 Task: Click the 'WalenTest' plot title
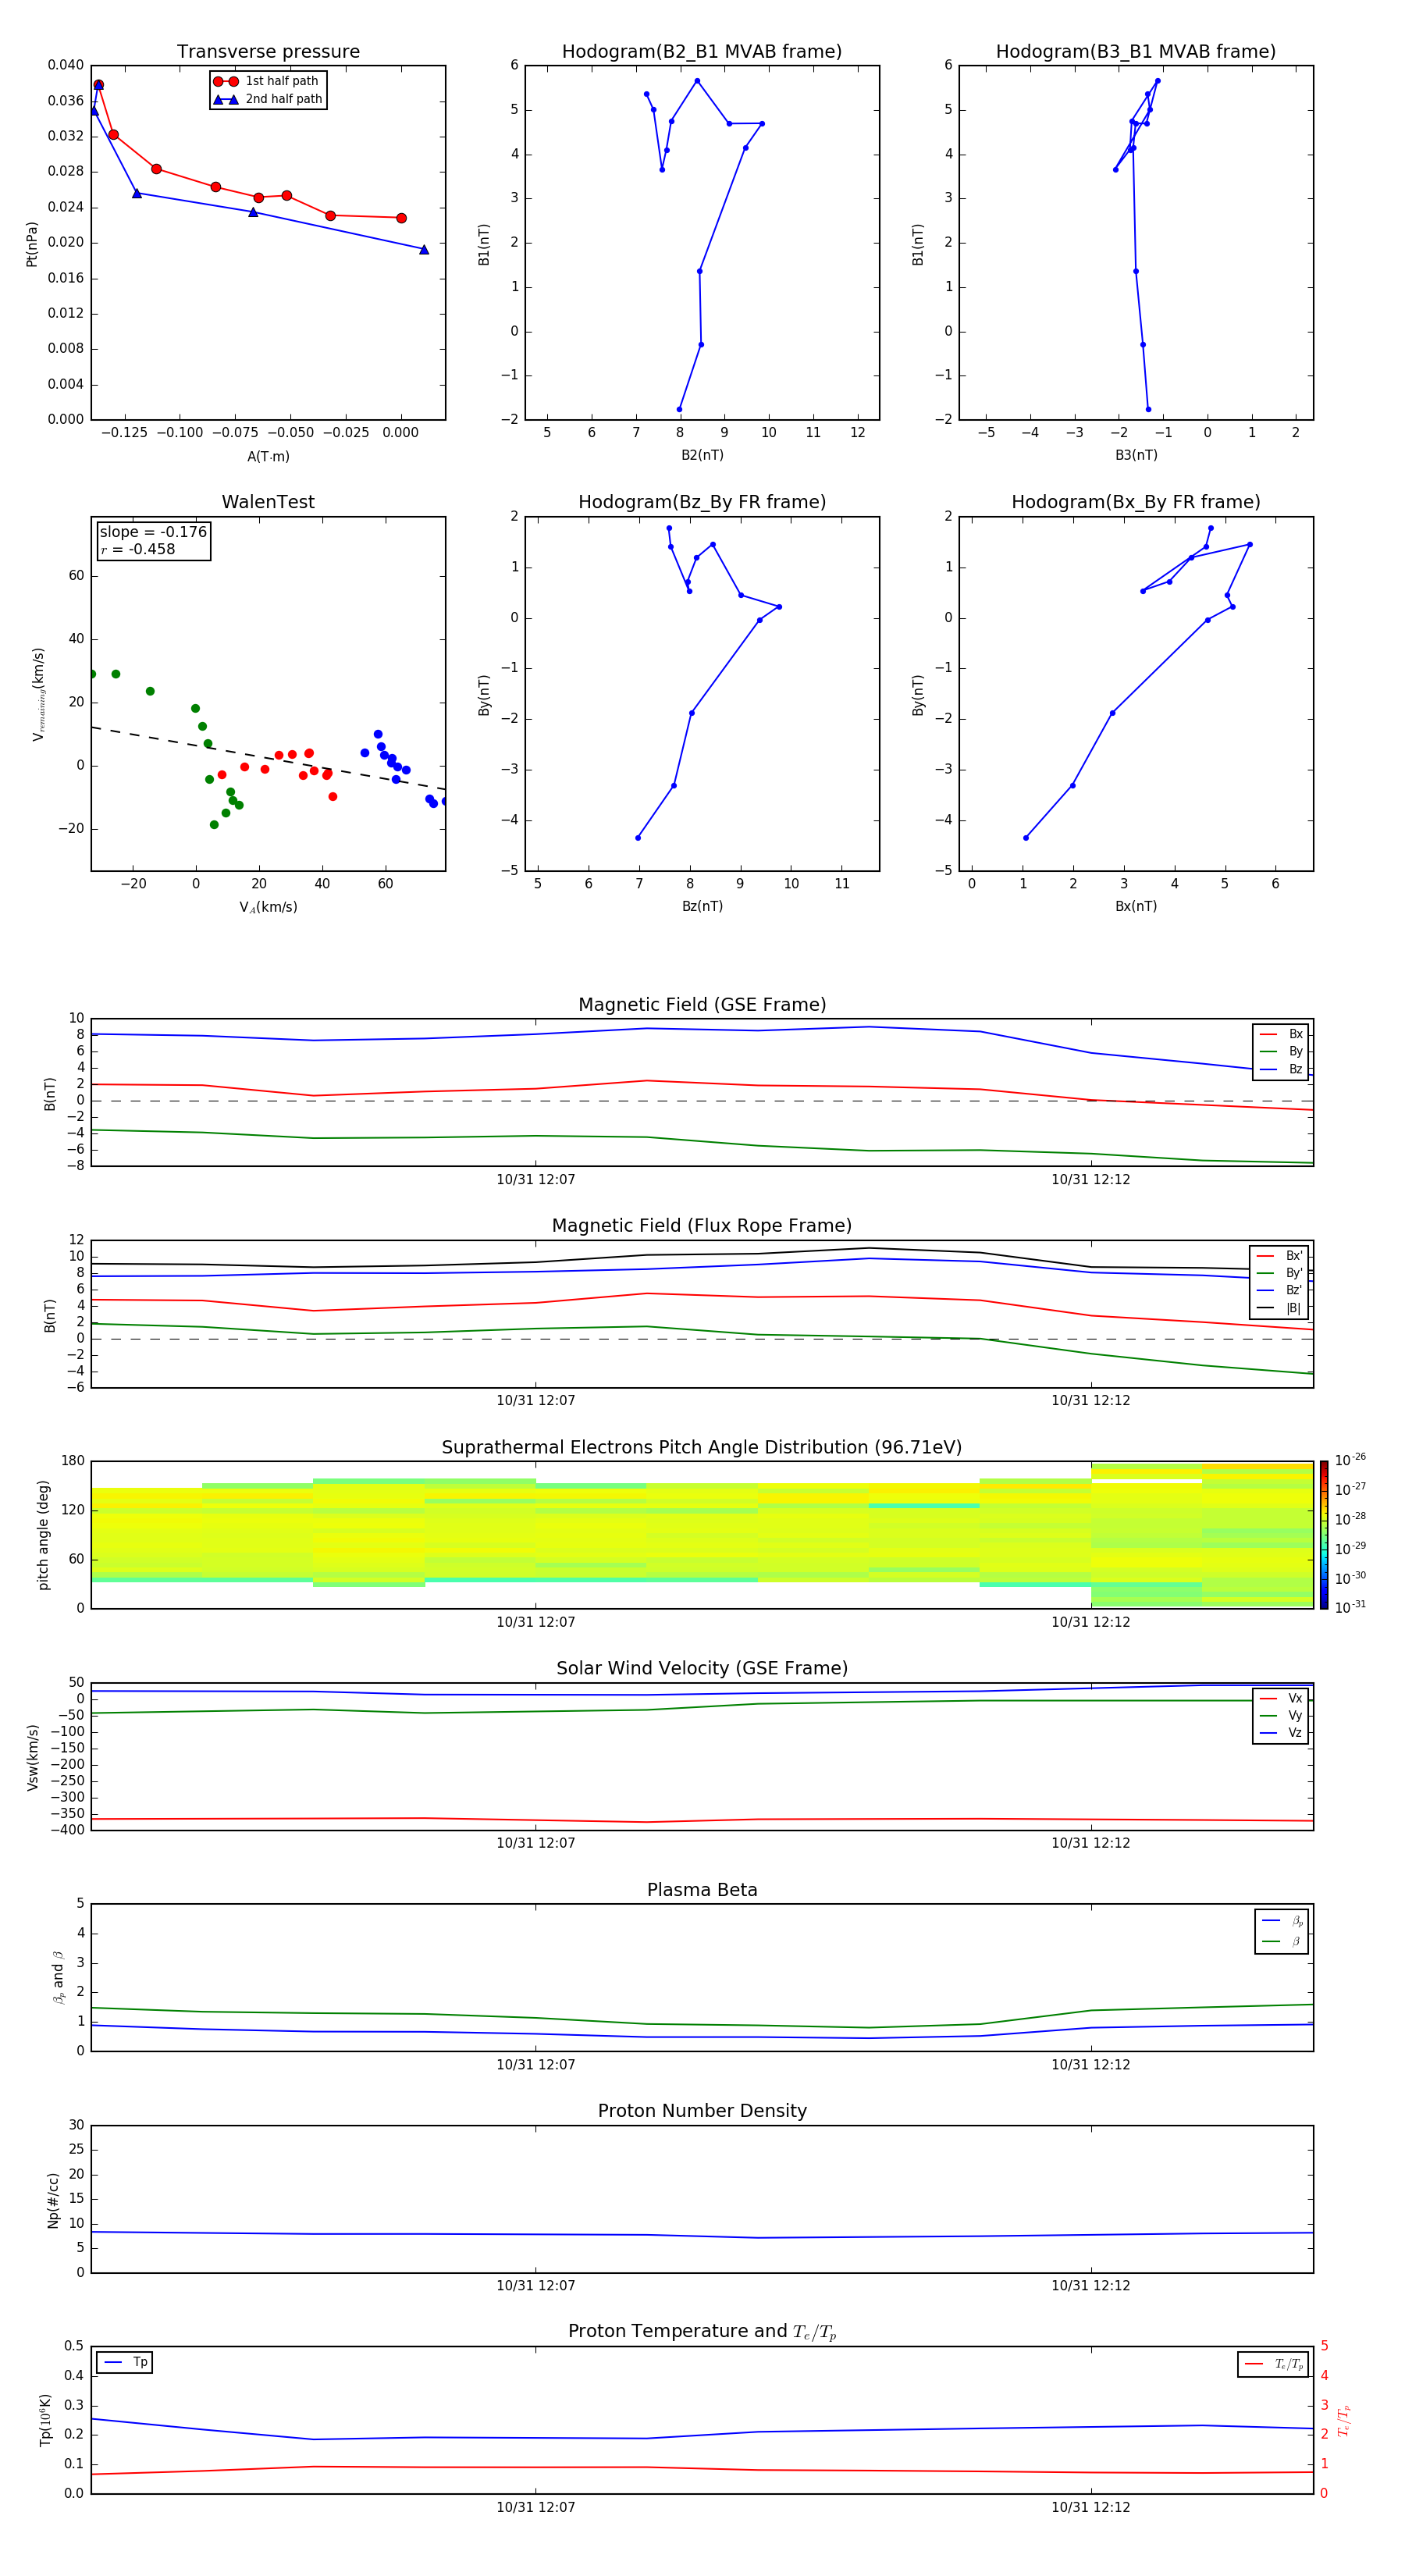point(268,502)
